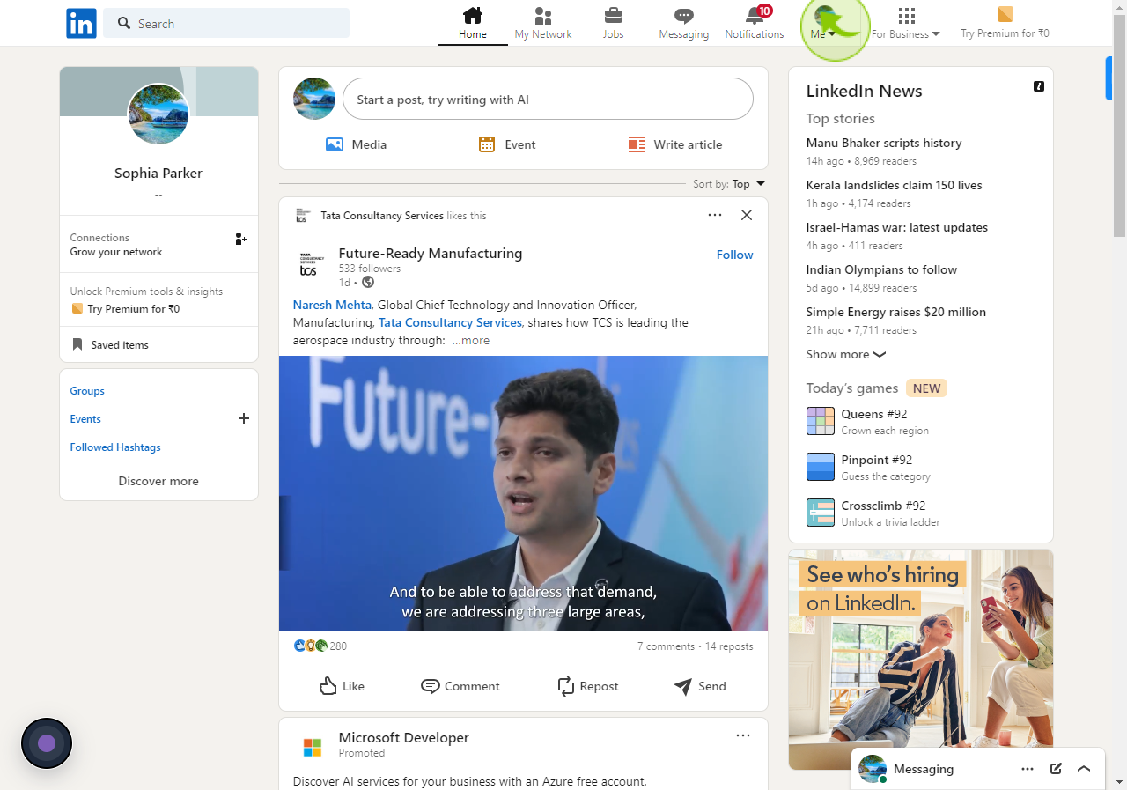Read Manu Bhaker scripts history story
Image resolution: width=1127 pixels, height=790 pixels.
(x=883, y=143)
